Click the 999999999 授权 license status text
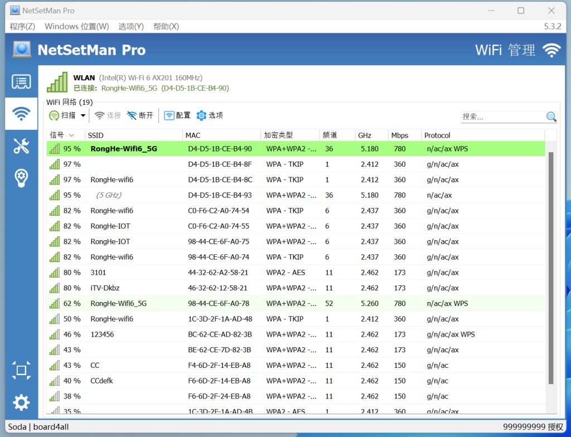Image resolution: width=571 pixels, height=437 pixels. coord(533,426)
